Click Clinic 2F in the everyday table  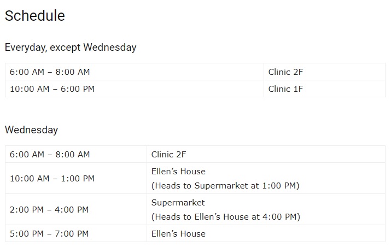pyautogui.click(x=285, y=72)
